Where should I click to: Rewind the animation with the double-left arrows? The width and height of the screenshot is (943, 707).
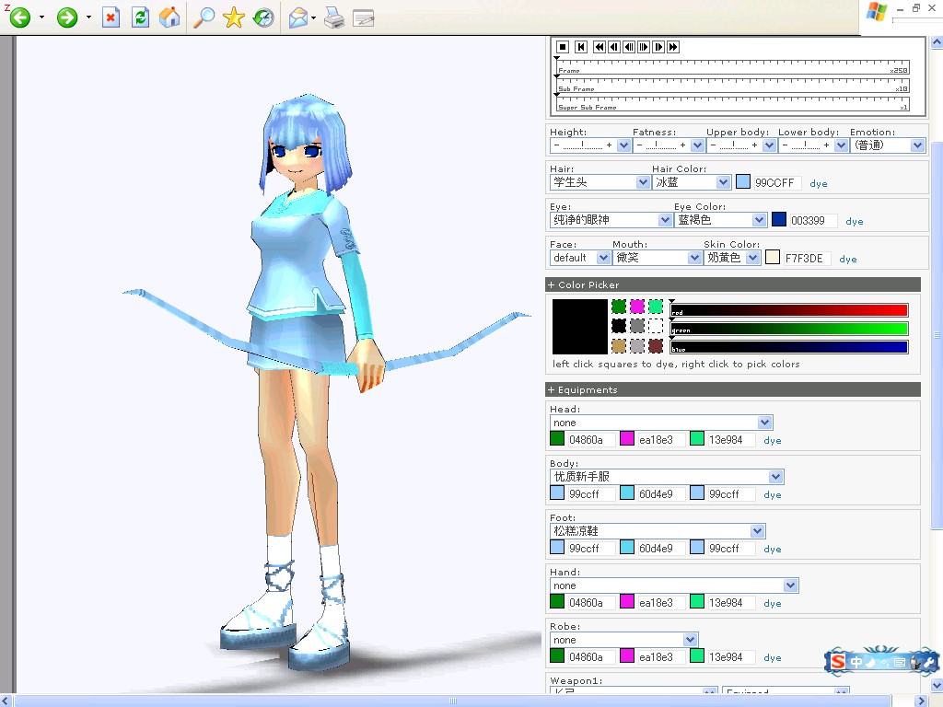[599, 47]
